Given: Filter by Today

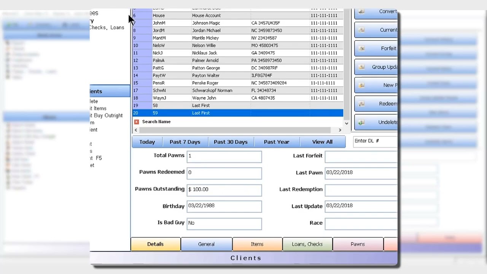Looking at the screenshot, I should pos(147,142).
